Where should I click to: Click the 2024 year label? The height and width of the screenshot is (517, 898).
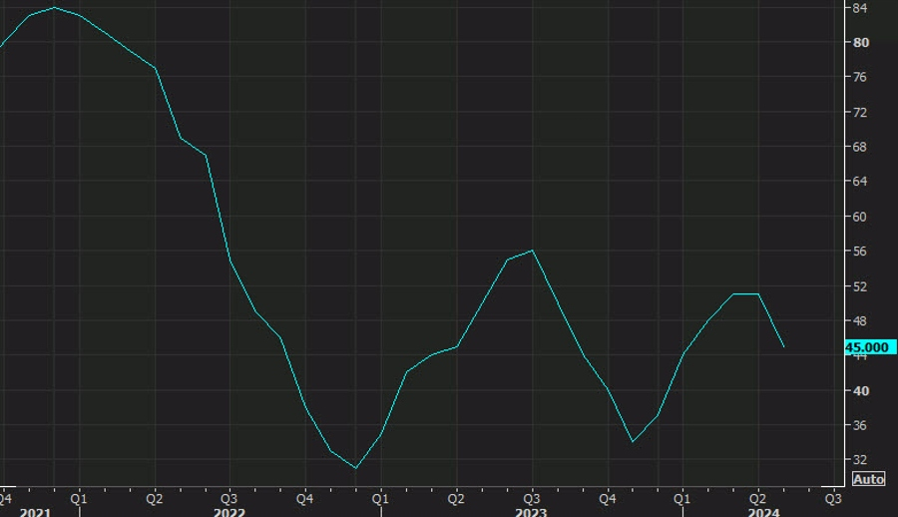(763, 512)
